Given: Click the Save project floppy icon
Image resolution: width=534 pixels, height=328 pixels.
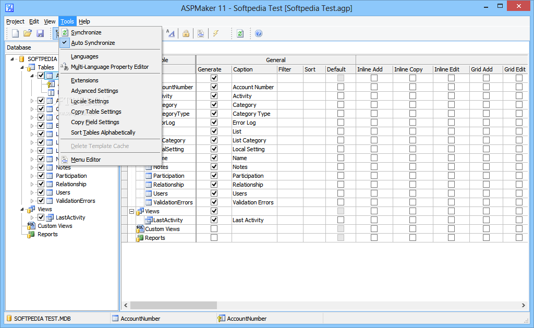Looking at the screenshot, I should [40, 33].
